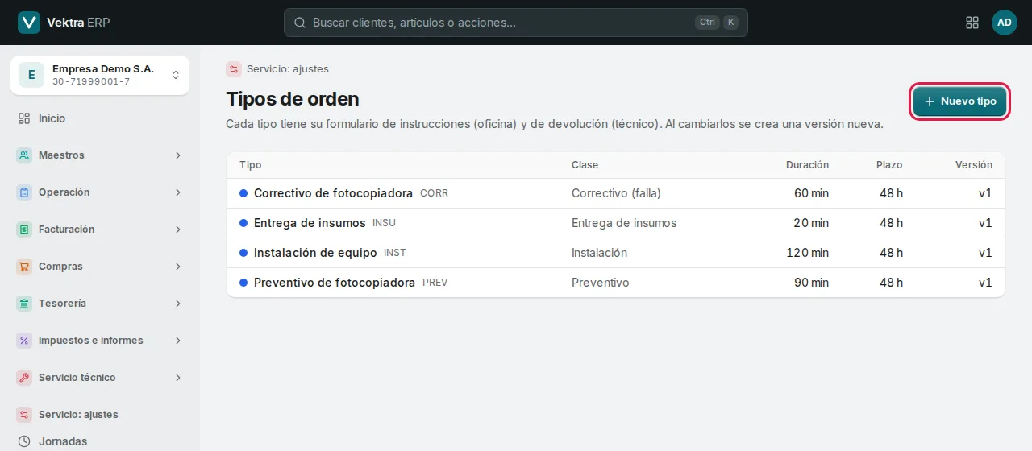
Task: Click the Vektra ERP logo icon
Action: pos(29,23)
